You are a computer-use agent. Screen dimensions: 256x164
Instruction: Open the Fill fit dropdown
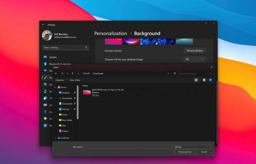195,59
